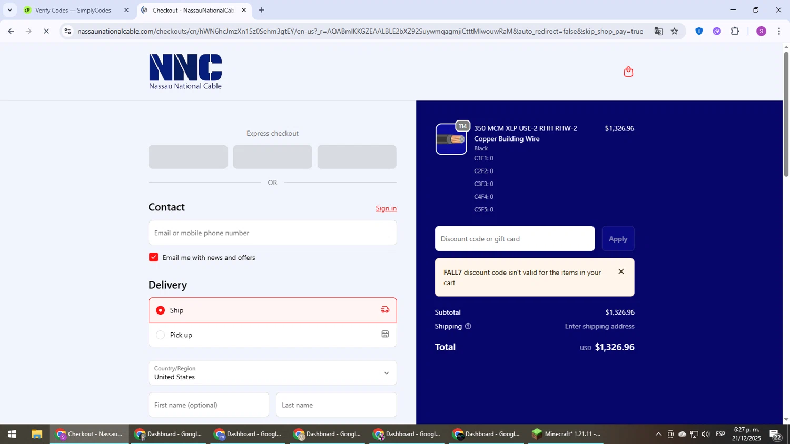Screen dimensions: 790x444
Task: Click the 350 MCM XLP USE-2 product title
Action: pyautogui.click(x=526, y=134)
